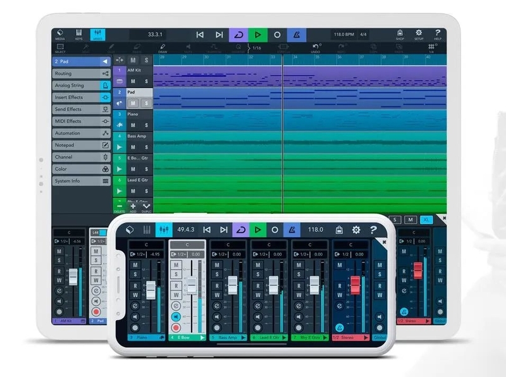Click the red Stereo fader on the tablet mixer

418,271
